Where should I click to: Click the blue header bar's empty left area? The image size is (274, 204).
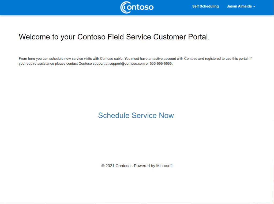(54, 8)
